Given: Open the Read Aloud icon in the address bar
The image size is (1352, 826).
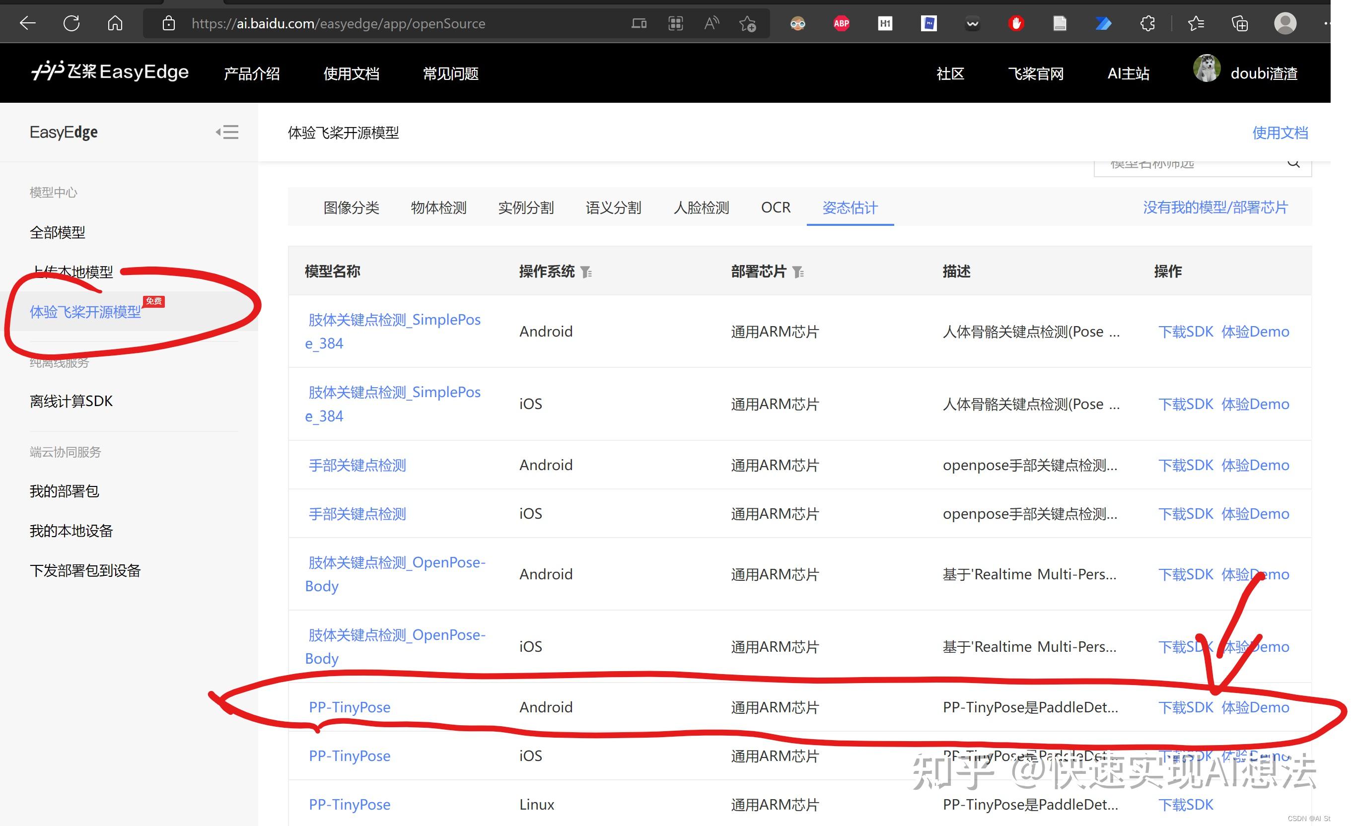Looking at the screenshot, I should [x=711, y=23].
